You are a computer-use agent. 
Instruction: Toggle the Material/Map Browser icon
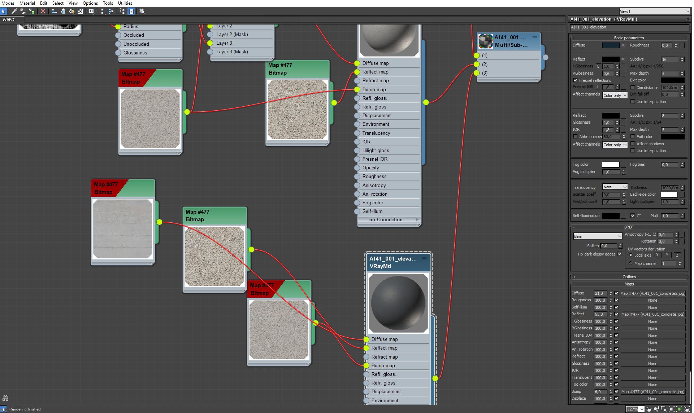tap(122, 11)
